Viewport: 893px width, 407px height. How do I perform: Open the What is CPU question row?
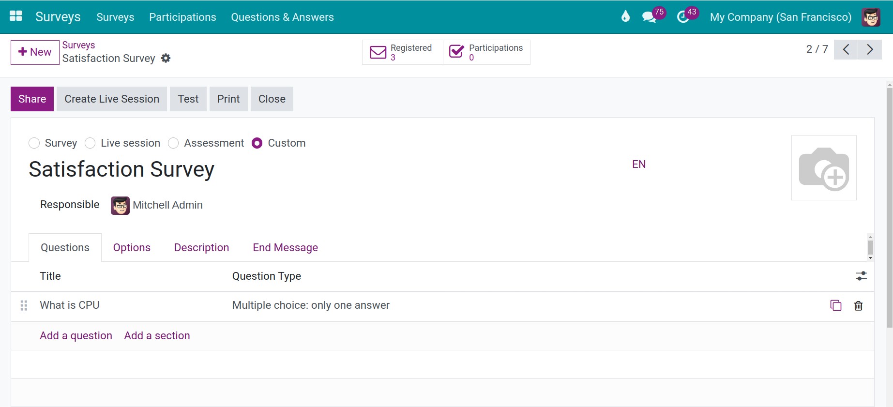tap(442, 306)
